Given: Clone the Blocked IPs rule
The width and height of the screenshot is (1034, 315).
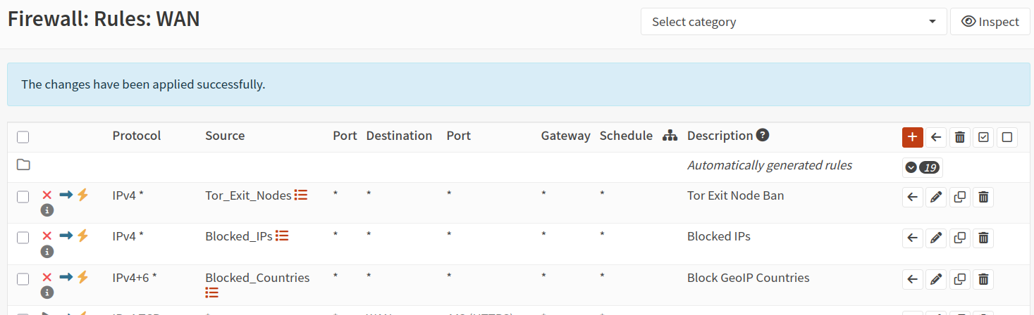Looking at the screenshot, I should 959,238.
